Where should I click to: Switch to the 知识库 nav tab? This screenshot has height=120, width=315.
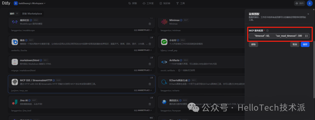165,3
